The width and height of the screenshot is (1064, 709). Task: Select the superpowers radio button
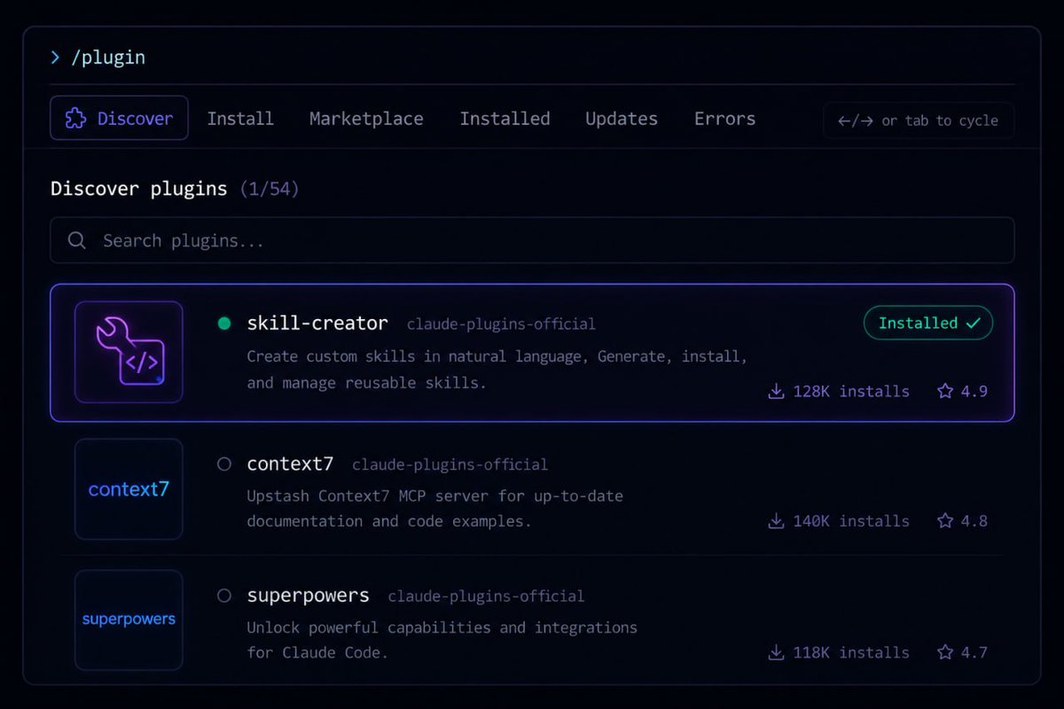pos(224,596)
